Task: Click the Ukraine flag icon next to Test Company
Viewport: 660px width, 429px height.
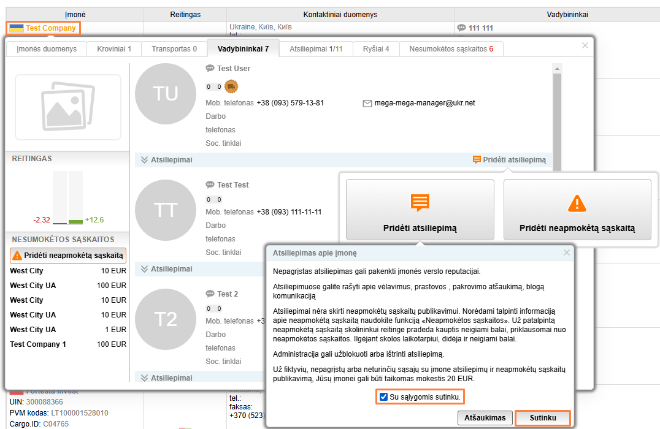Action: 17,28
